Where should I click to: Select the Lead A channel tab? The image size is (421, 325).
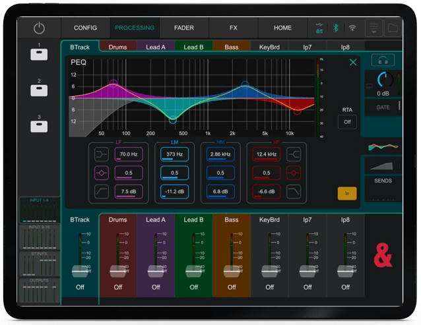click(156, 47)
